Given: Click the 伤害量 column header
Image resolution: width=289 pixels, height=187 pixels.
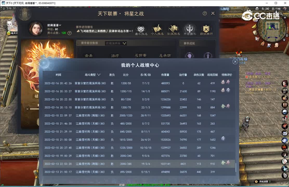Looking at the screenshot, I should (165, 75).
